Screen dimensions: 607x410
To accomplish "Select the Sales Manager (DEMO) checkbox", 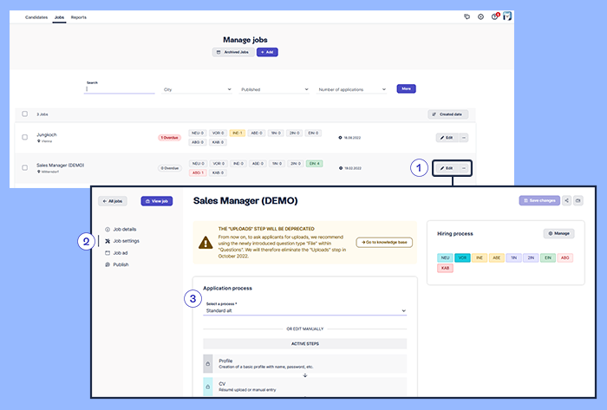I will click(x=24, y=167).
